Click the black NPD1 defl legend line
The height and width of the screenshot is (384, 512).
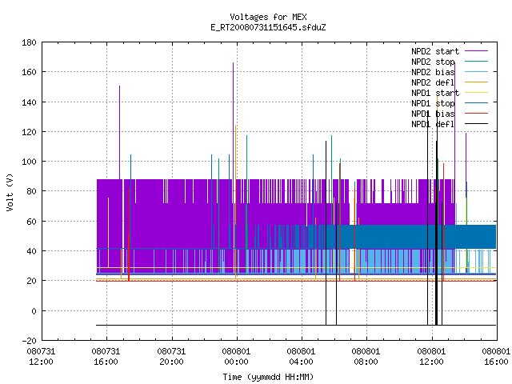(477, 124)
